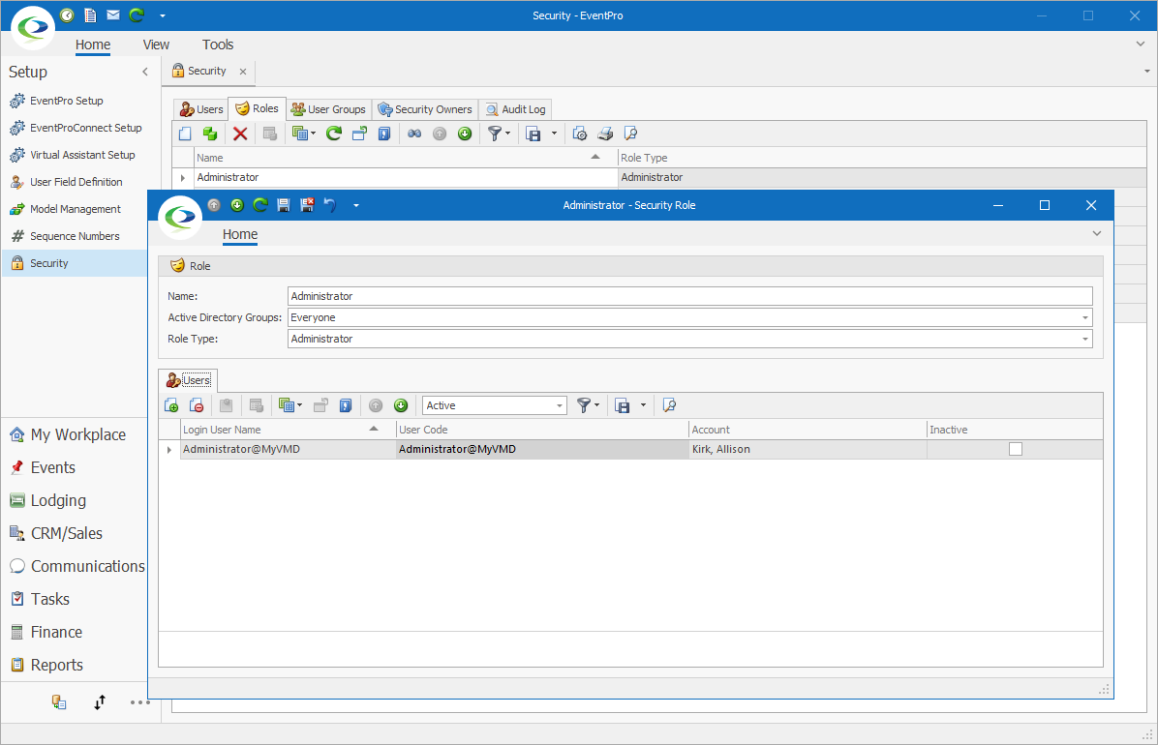1158x745 pixels.
Task: Expand the Administrator@MyVMD user row indicator
Action: coord(169,450)
